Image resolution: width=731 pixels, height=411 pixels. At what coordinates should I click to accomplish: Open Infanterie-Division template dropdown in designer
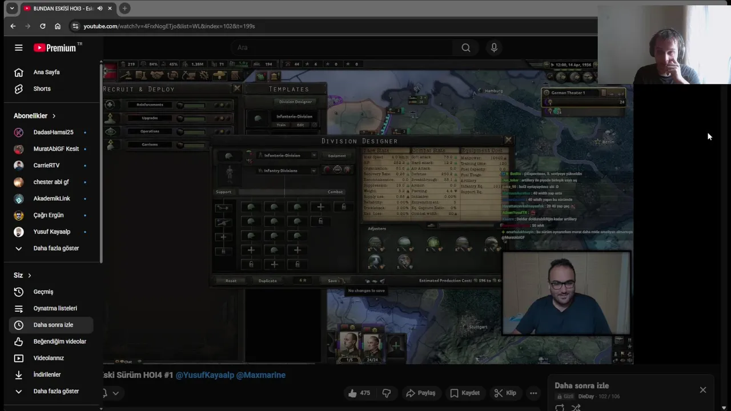(x=314, y=155)
